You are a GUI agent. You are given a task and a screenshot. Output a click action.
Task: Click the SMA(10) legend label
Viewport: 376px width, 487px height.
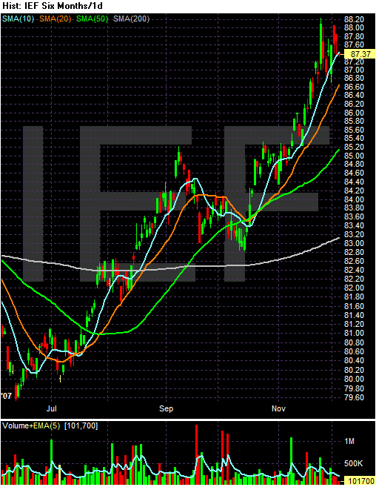tap(18, 19)
